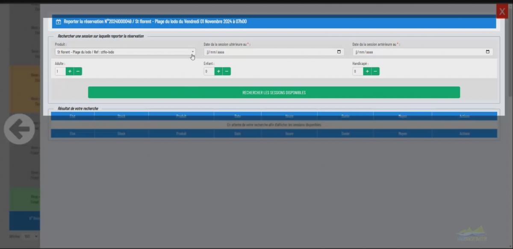Image resolution: width=513 pixels, height=249 pixels.
Task: Open calendar picker for session antérieure date
Action: click(488, 52)
